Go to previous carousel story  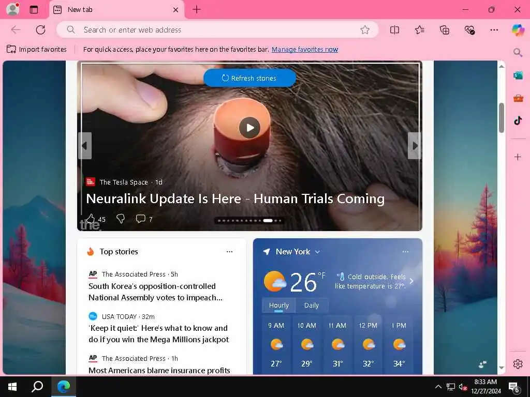click(84, 145)
